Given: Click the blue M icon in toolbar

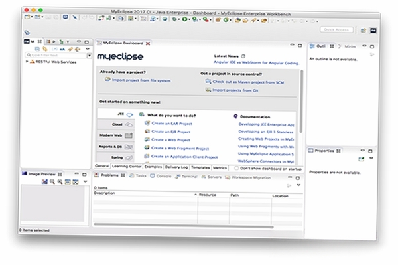Looking at the screenshot, I should (x=66, y=17).
